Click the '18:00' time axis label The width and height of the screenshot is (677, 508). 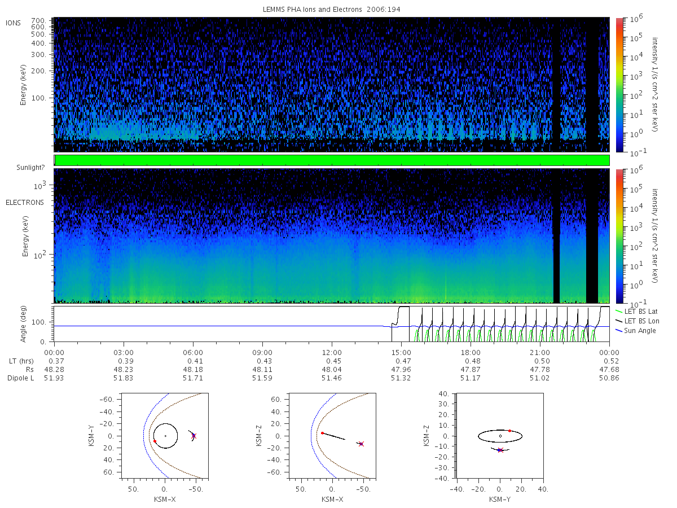point(471,352)
